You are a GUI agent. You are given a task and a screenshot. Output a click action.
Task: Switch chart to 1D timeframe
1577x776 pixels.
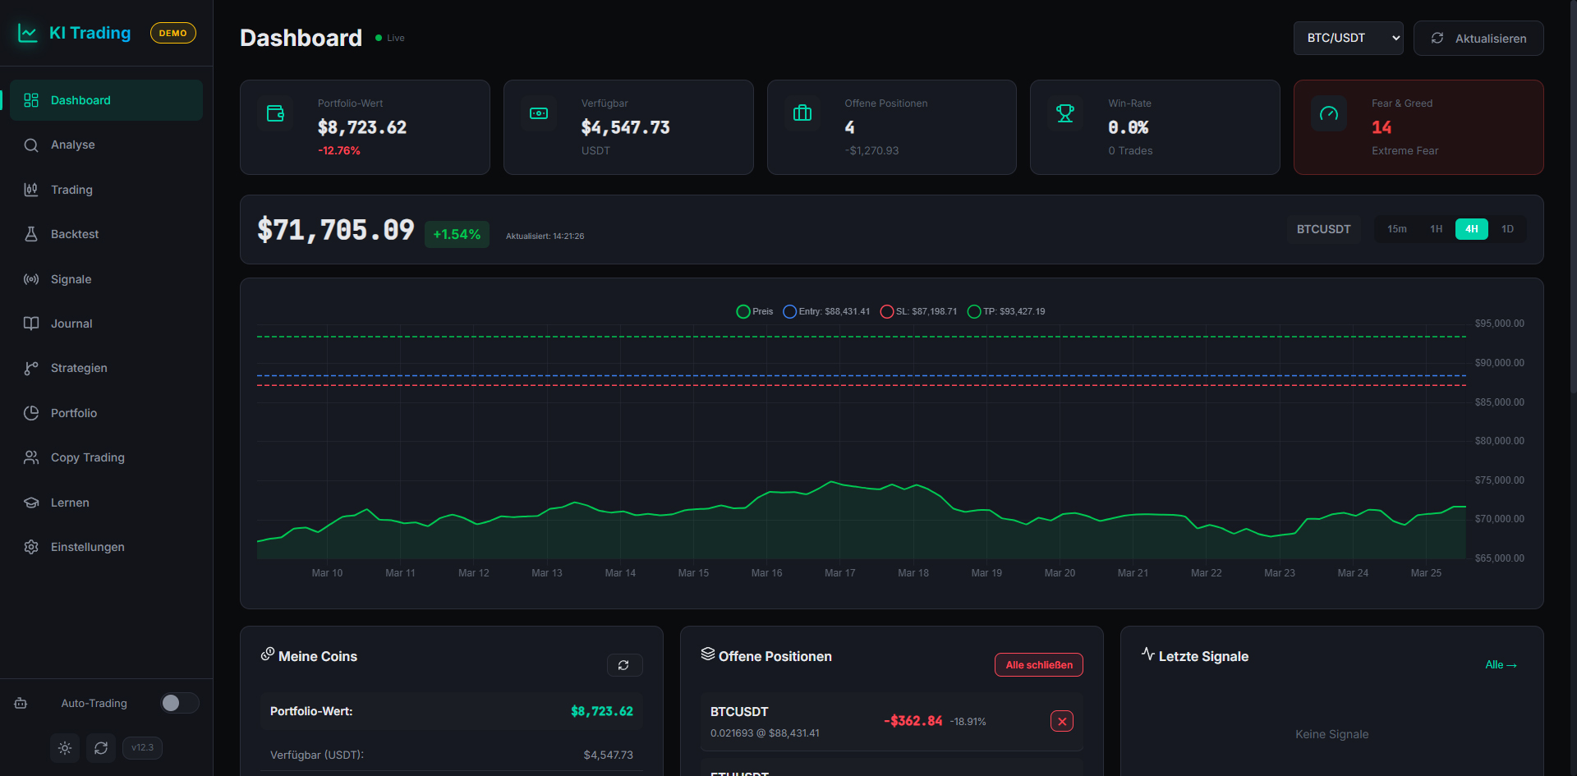pos(1507,229)
